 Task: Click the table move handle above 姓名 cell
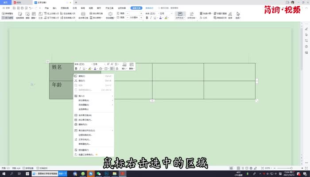[48, 61]
